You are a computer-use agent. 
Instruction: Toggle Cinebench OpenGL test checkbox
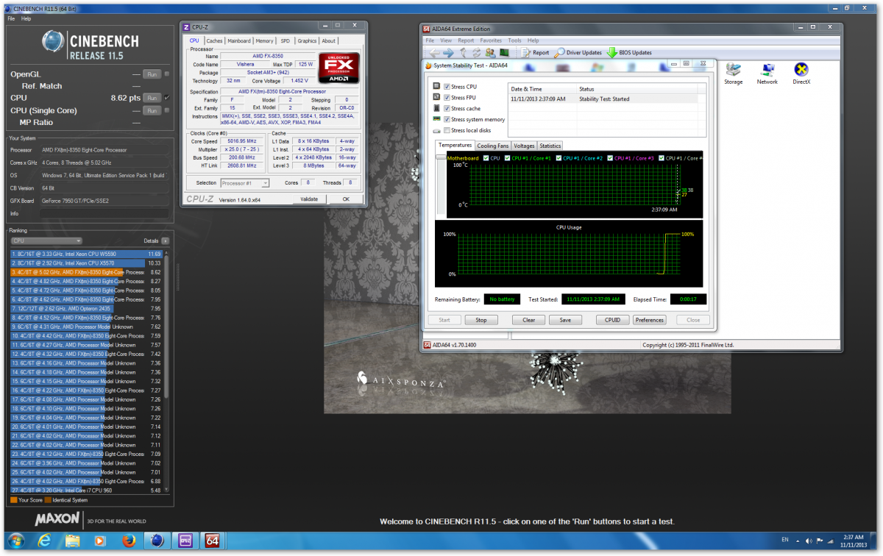point(167,74)
